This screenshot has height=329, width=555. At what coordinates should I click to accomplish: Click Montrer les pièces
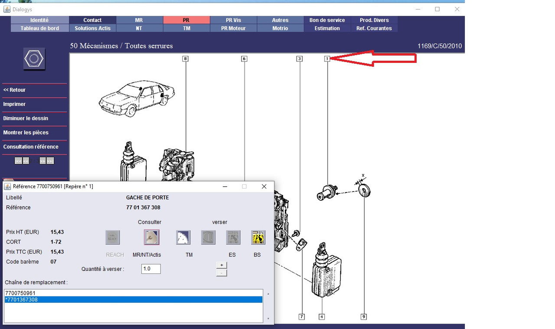[x=26, y=133]
